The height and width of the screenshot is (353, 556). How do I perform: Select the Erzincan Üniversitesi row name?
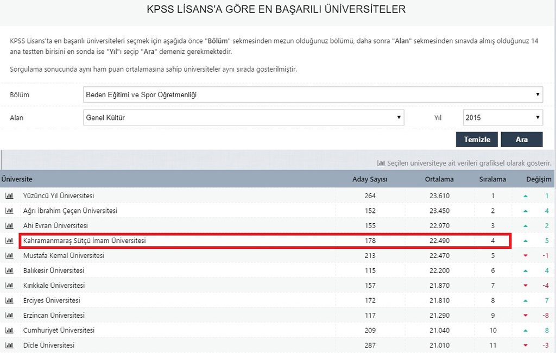(x=54, y=315)
